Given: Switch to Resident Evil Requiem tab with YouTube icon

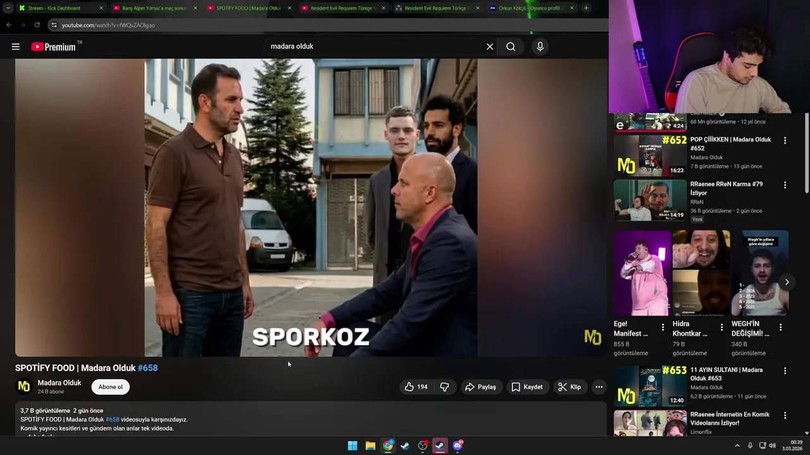Looking at the screenshot, I should (x=344, y=8).
